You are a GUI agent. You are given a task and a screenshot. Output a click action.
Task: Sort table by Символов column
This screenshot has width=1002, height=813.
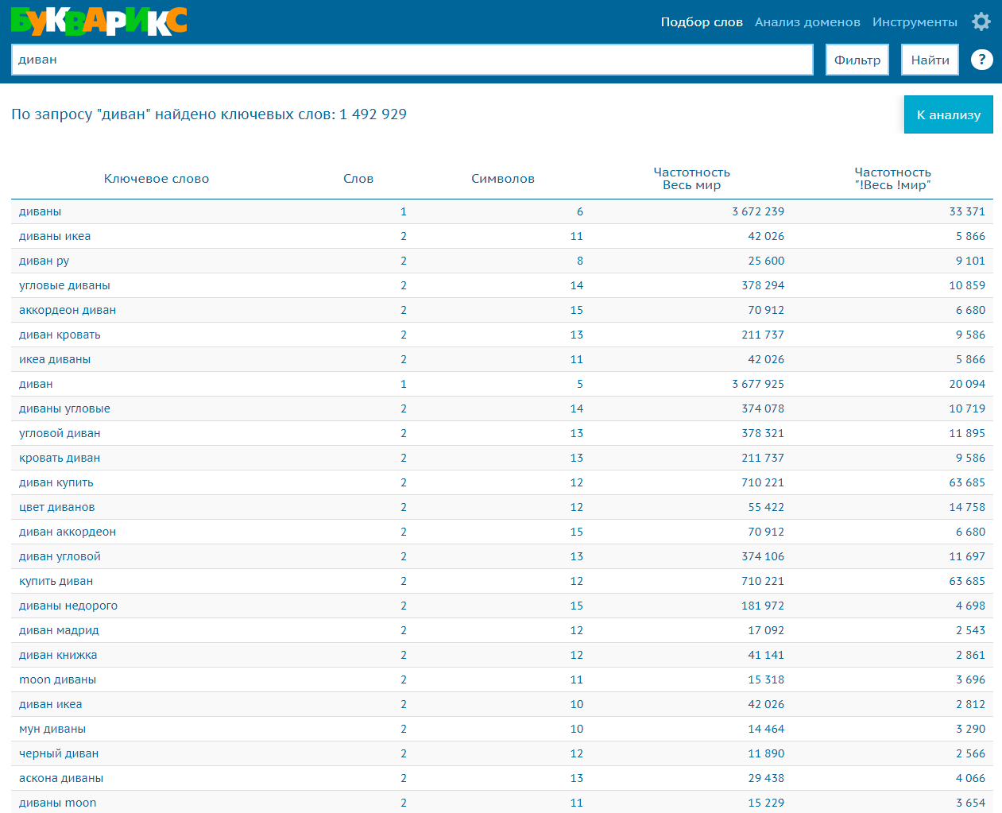(x=502, y=179)
